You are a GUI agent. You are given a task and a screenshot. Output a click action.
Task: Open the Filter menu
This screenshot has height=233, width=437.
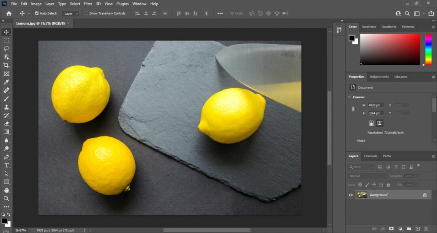click(88, 4)
